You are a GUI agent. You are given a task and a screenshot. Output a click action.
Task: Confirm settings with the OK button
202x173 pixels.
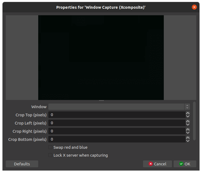[185, 164]
